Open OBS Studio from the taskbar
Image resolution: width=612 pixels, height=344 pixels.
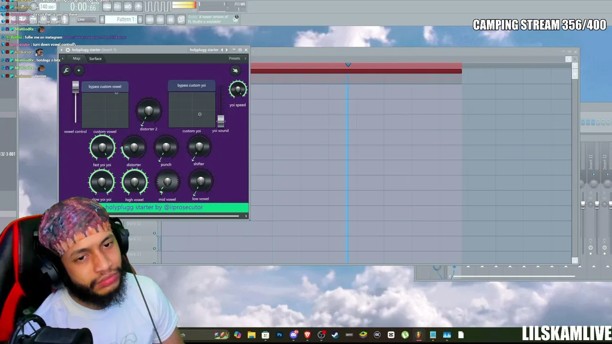point(321,335)
